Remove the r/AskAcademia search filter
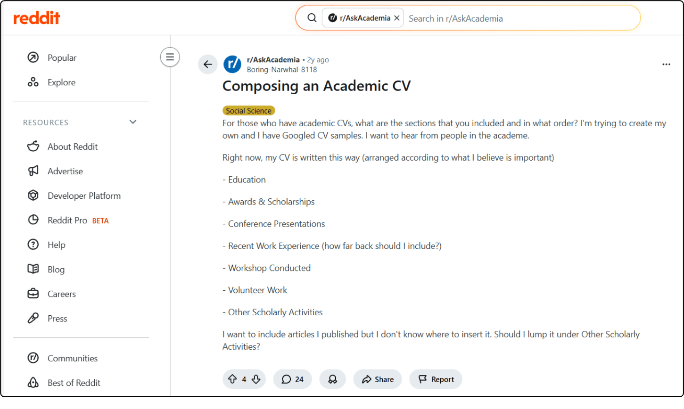This screenshot has width=684, height=409. coord(396,18)
